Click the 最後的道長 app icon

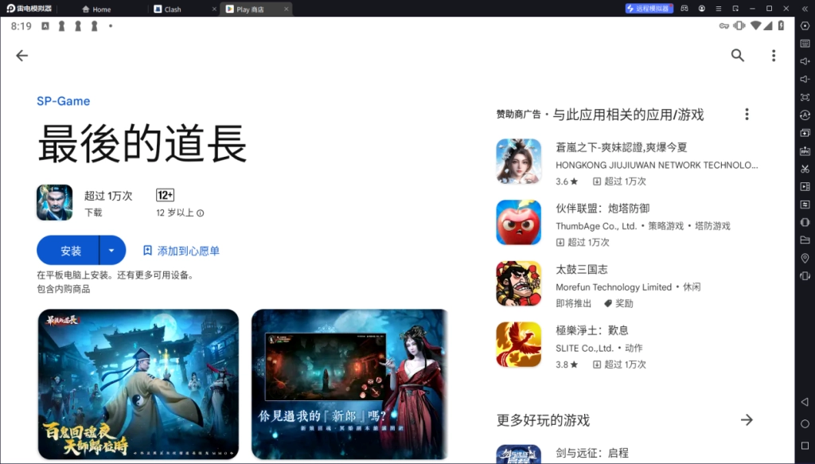(x=55, y=203)
